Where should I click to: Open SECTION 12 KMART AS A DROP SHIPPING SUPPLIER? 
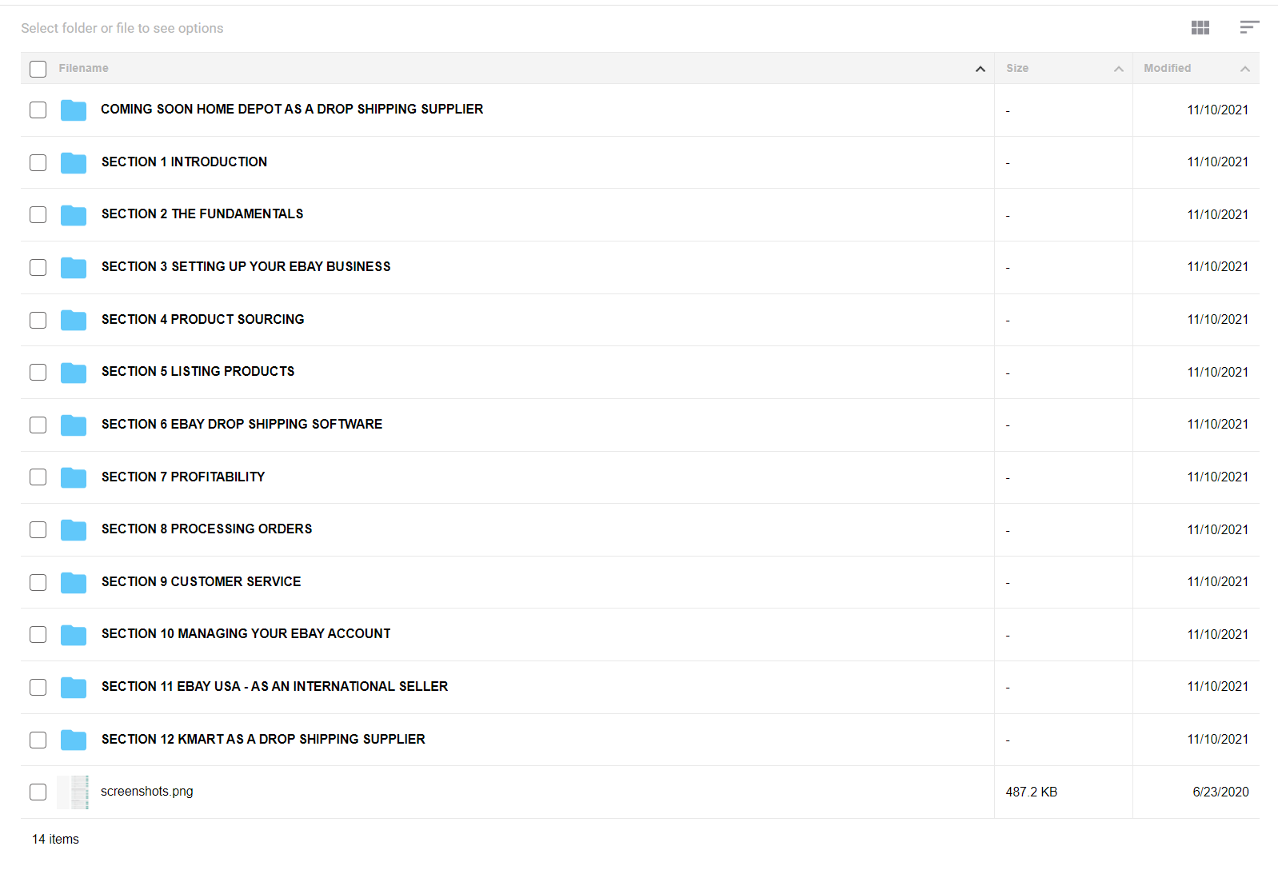coord(263,739)
